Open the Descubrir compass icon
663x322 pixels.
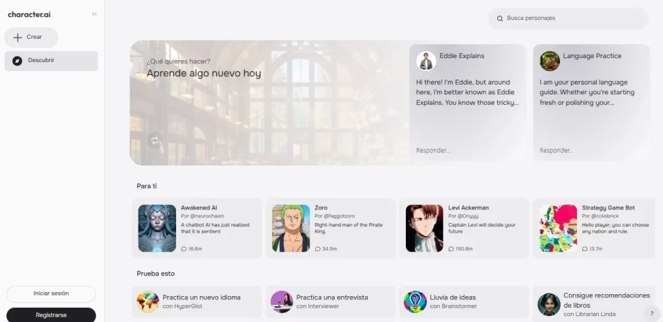point(17,61)
